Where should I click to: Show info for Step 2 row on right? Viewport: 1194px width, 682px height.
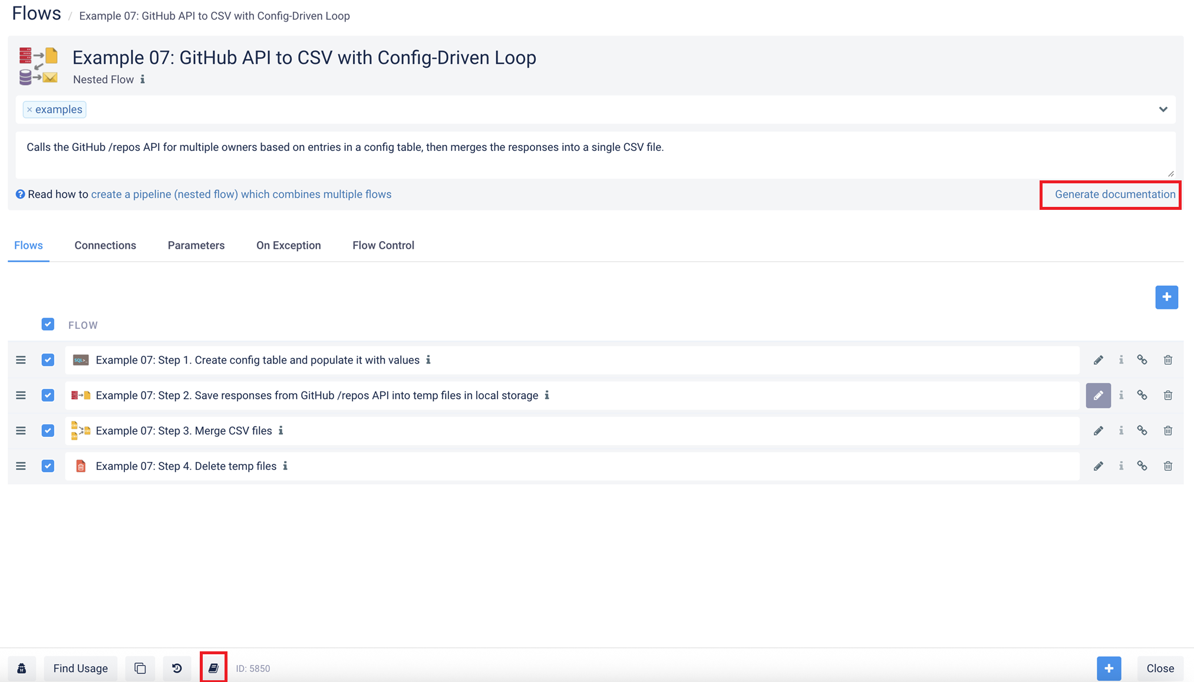coord(1121,396)
